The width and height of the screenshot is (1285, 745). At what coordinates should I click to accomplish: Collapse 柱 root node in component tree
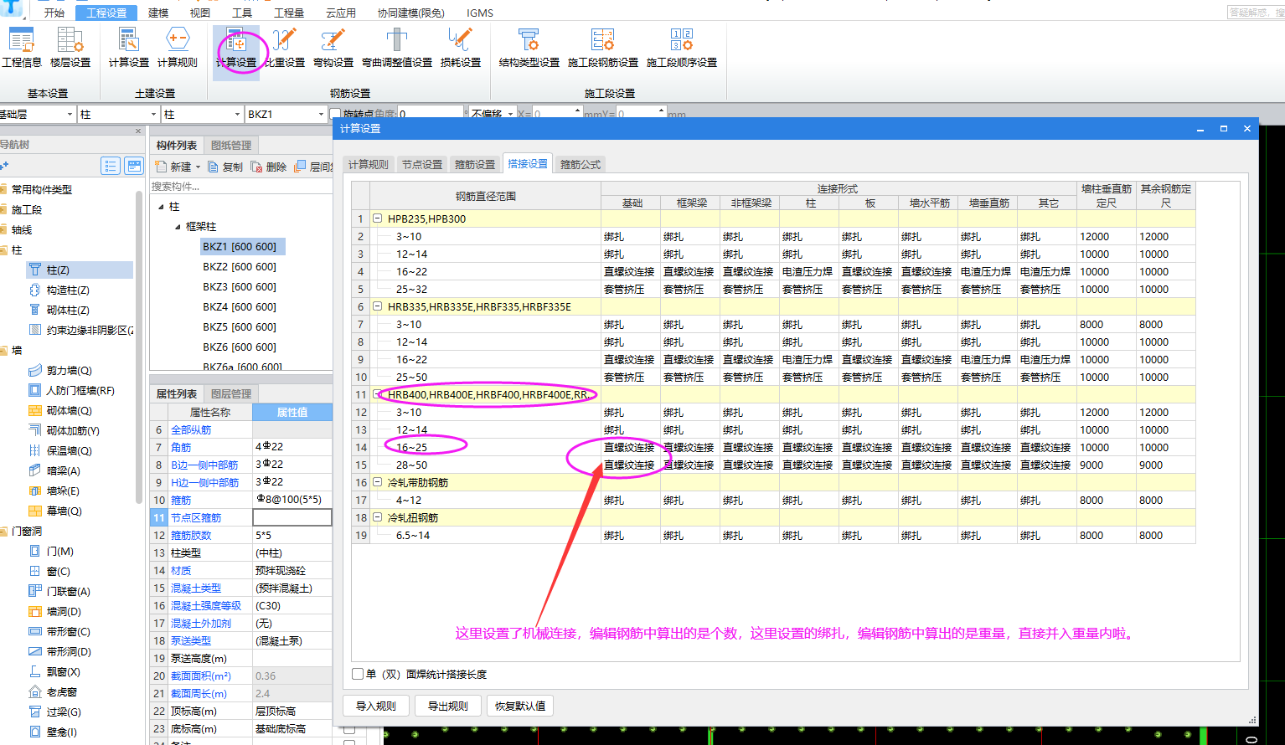161,207
